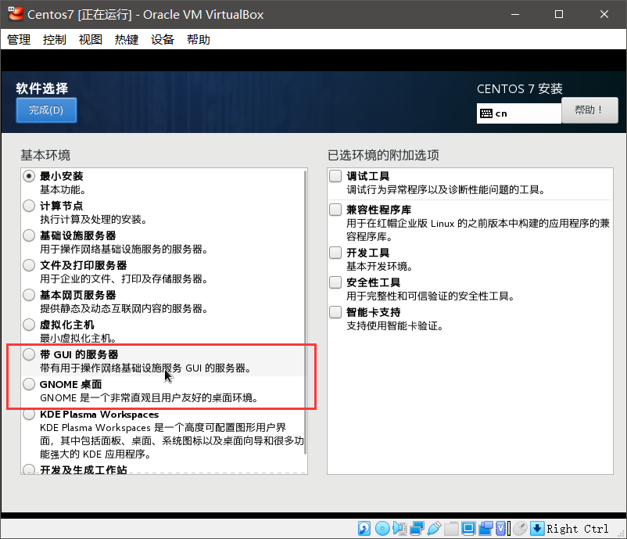Screen dimensions: 627x539
Task: Click the 完成(D) button
Action: pos(46,110)
